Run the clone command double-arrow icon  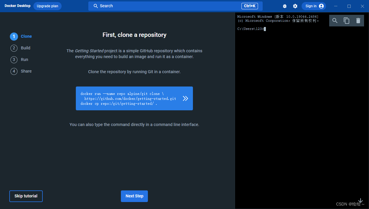click(185, 98)
